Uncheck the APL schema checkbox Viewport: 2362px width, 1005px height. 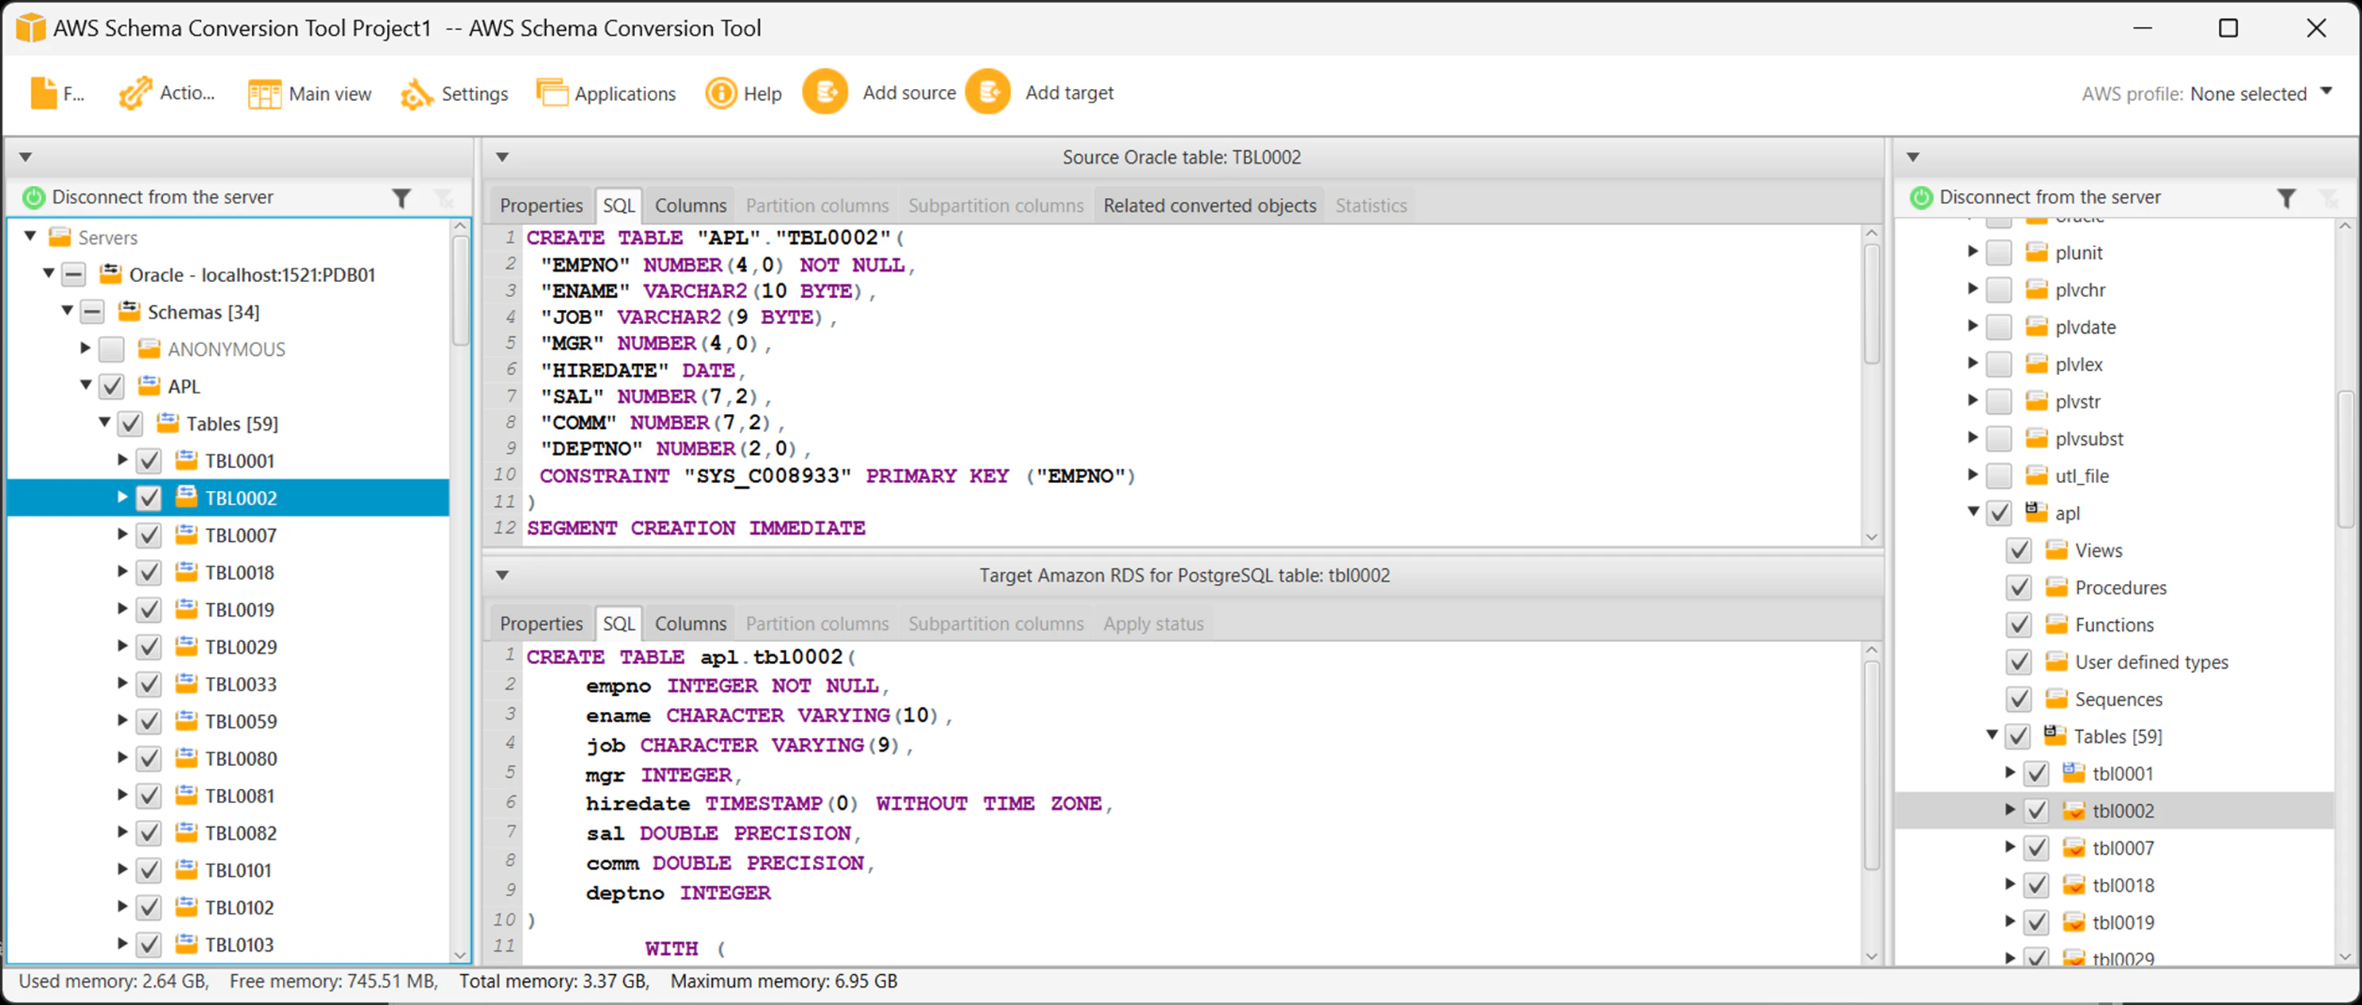pyautogui.click(x=111, y=386)
